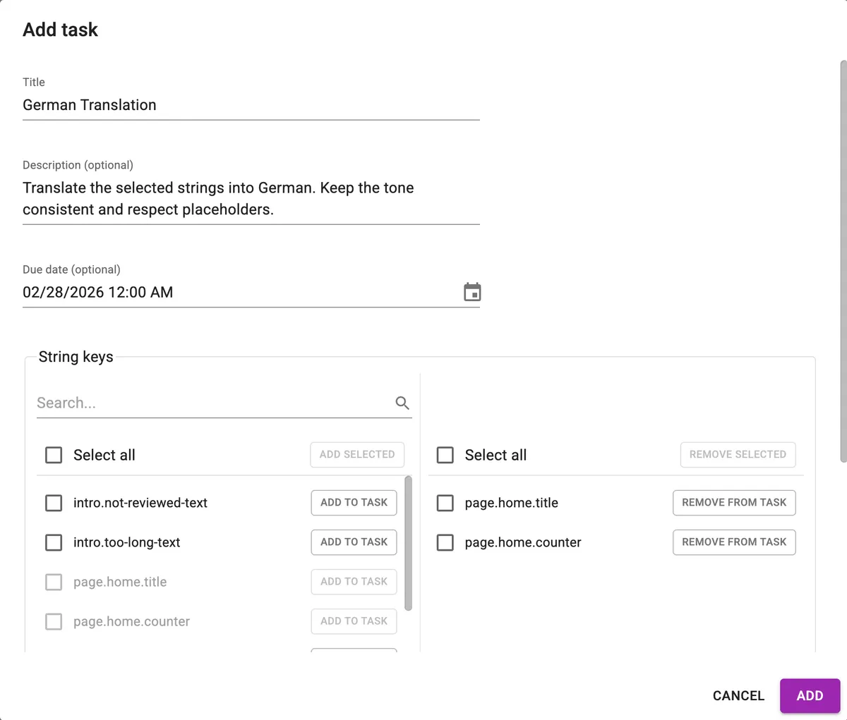The width and height of the screenshot is (847, 720).
Task: Add intro.not-reviewed-text to the task
Action: 353,503
